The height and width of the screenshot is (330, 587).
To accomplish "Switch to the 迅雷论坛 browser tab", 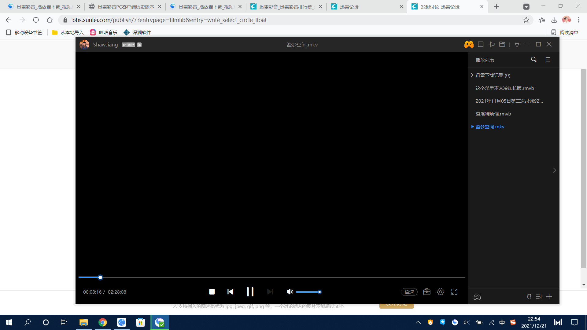I will pos(349,7).
